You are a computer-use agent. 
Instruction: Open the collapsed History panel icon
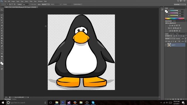point(162,10)
